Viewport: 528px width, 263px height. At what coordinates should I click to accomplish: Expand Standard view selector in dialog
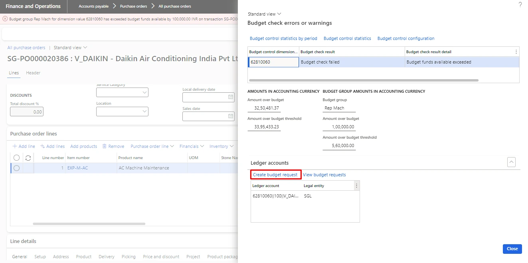[264, 14]
